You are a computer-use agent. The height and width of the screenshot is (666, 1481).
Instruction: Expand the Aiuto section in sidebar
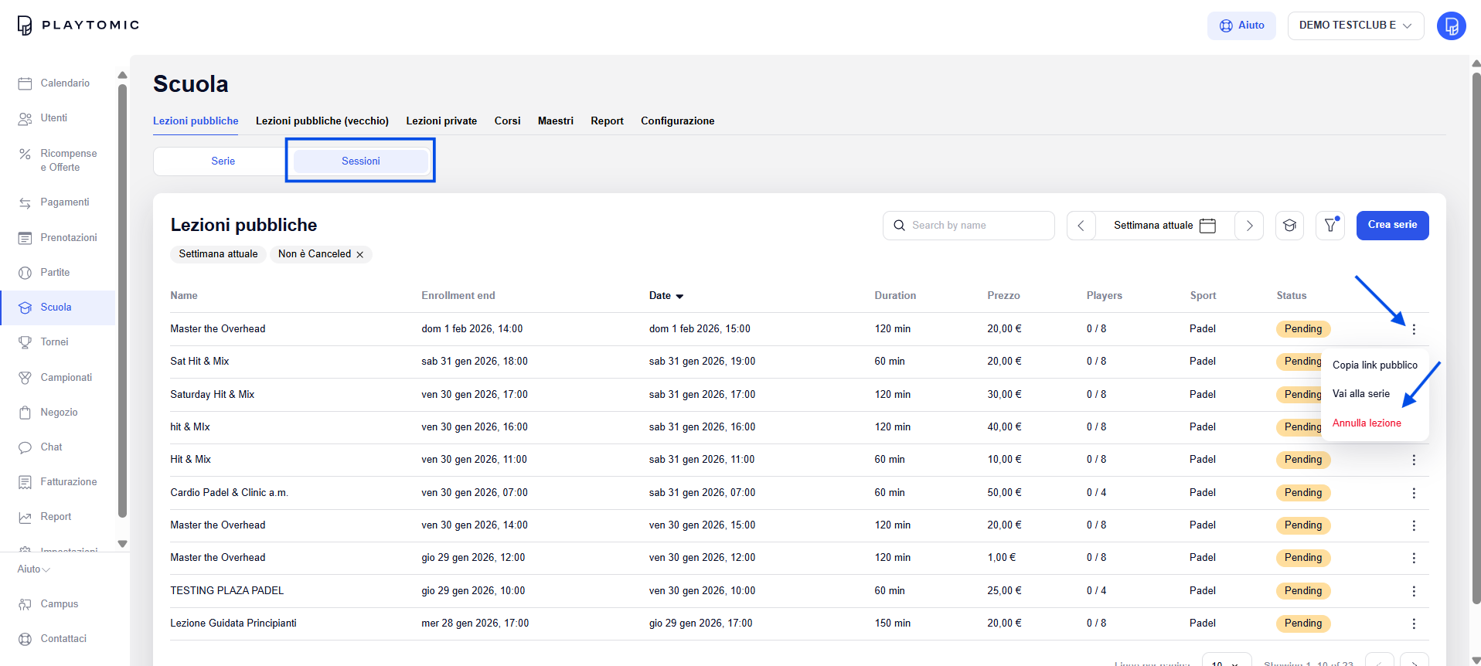[x=34, y=569]
